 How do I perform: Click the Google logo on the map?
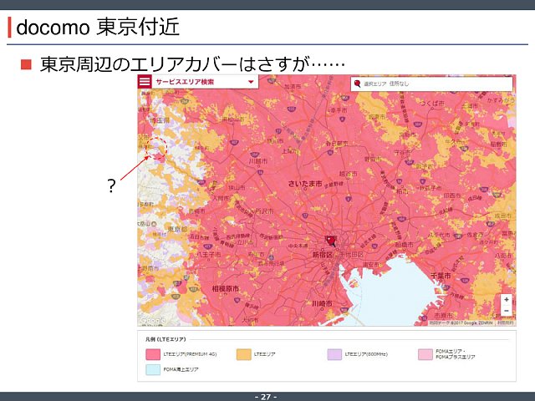[x=152, y=320]
